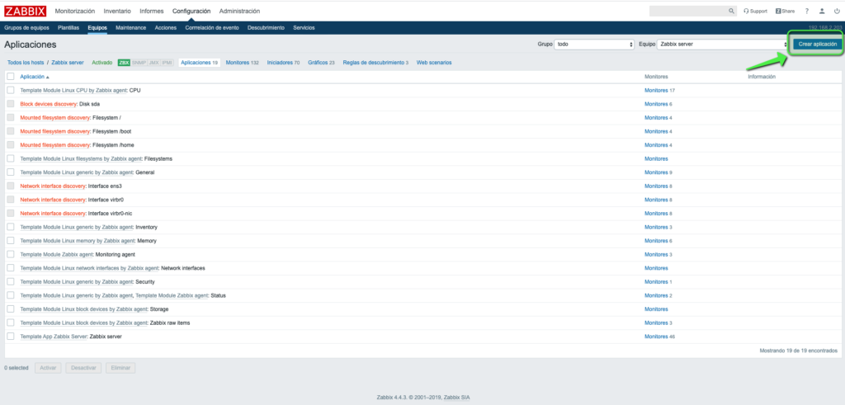Go to Servicios submenu
Screen dimensions: 845x405
(x=304, y=27)
